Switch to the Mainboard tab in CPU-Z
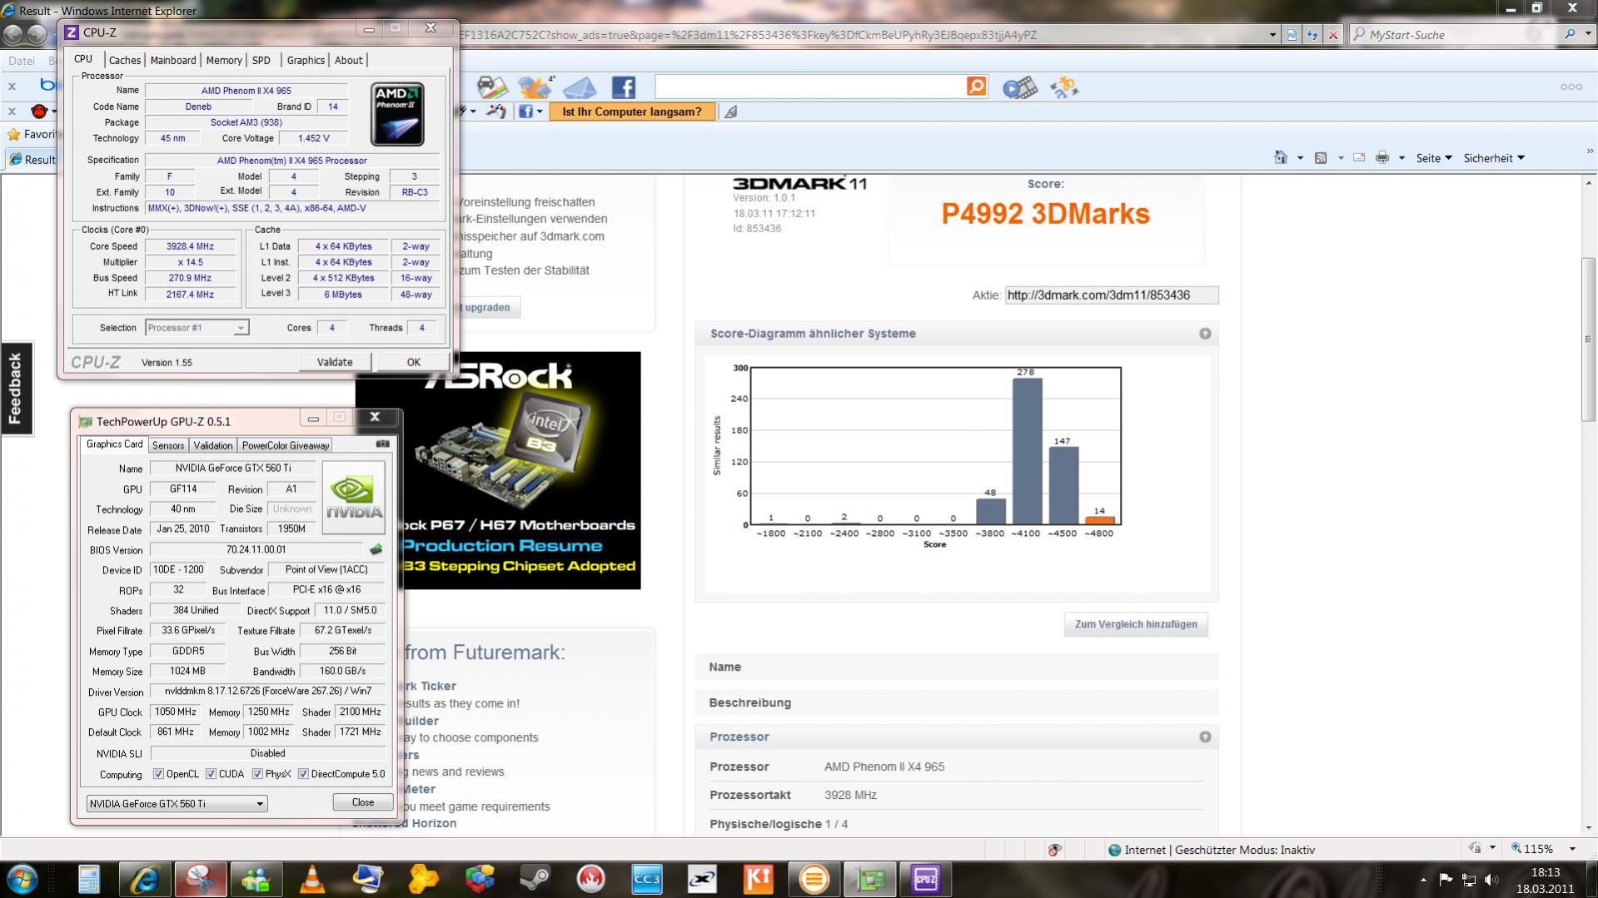This screenshot has height=898, width=1598. (173, 60)
